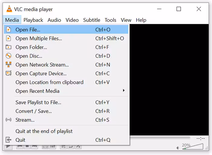
Task: Pick the Open Disc entry
Action: [66, 56]
